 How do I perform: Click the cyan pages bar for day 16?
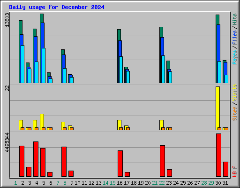pos(121,70)
